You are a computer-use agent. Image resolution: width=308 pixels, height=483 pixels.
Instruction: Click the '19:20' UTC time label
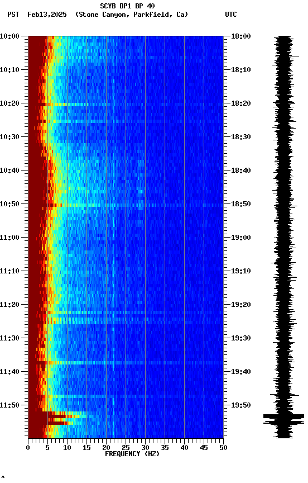pos(241,305)
